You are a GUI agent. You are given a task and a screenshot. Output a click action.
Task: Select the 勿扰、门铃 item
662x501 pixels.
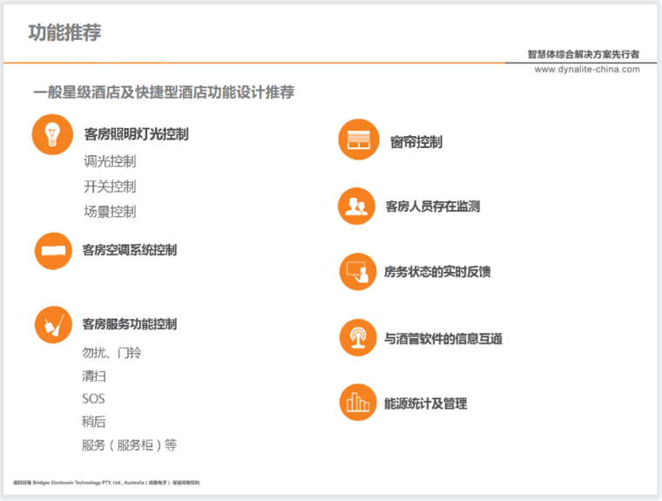(111, 353)
